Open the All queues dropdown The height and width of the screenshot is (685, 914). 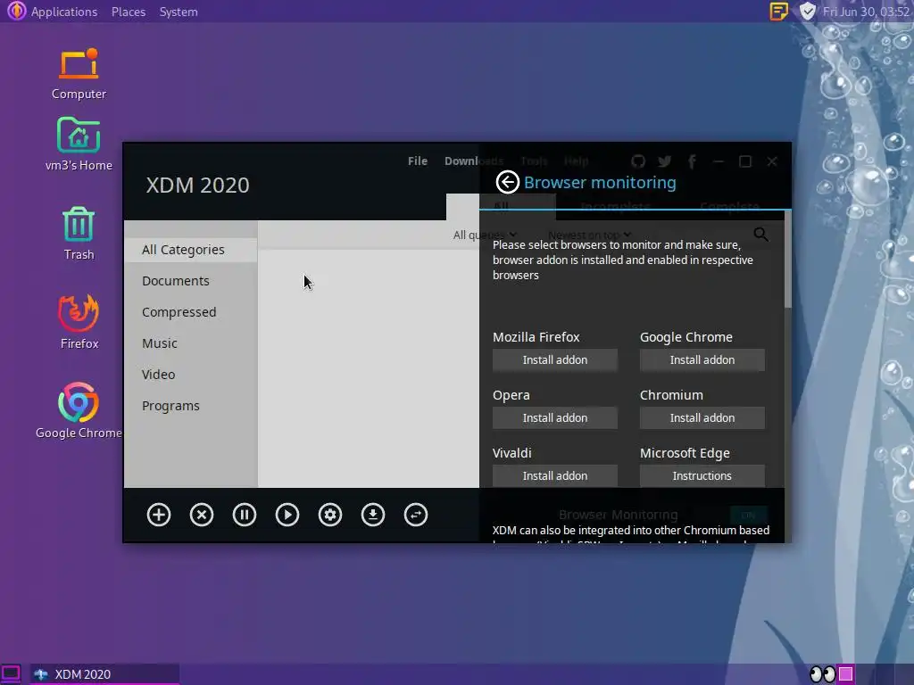(485, 235)
